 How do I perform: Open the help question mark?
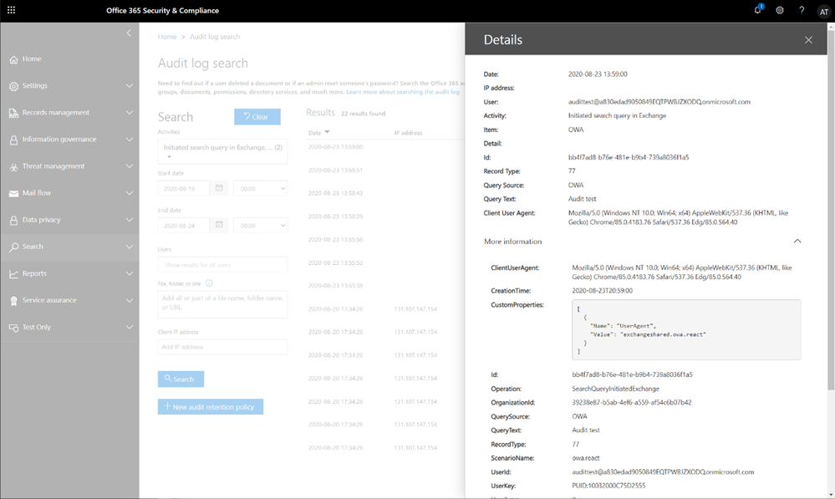802,10
